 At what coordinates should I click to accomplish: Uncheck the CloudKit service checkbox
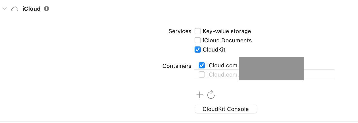coord(198,50)
